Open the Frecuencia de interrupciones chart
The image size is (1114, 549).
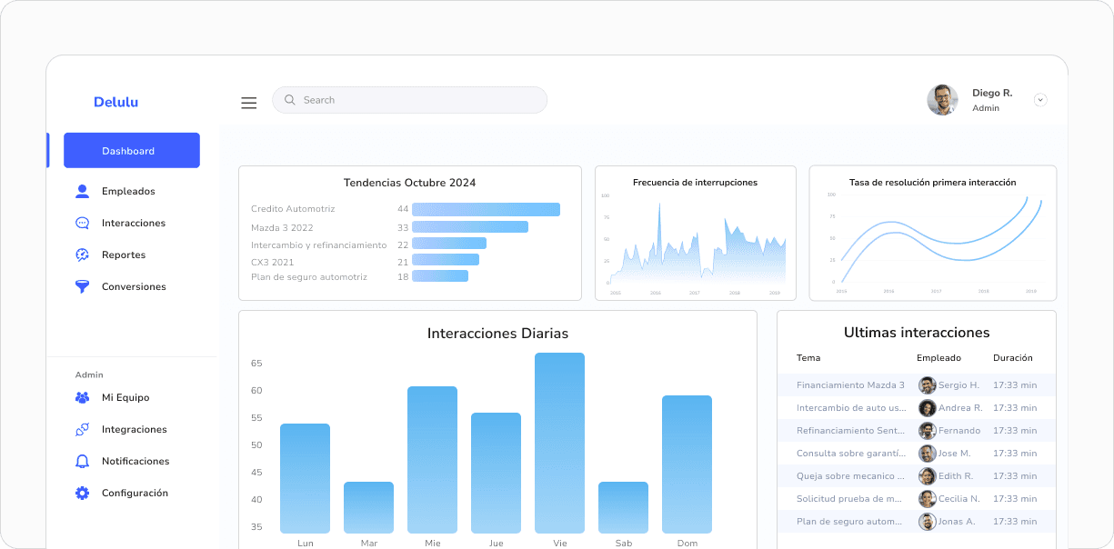pyautogui.click(x=696, y=233)
